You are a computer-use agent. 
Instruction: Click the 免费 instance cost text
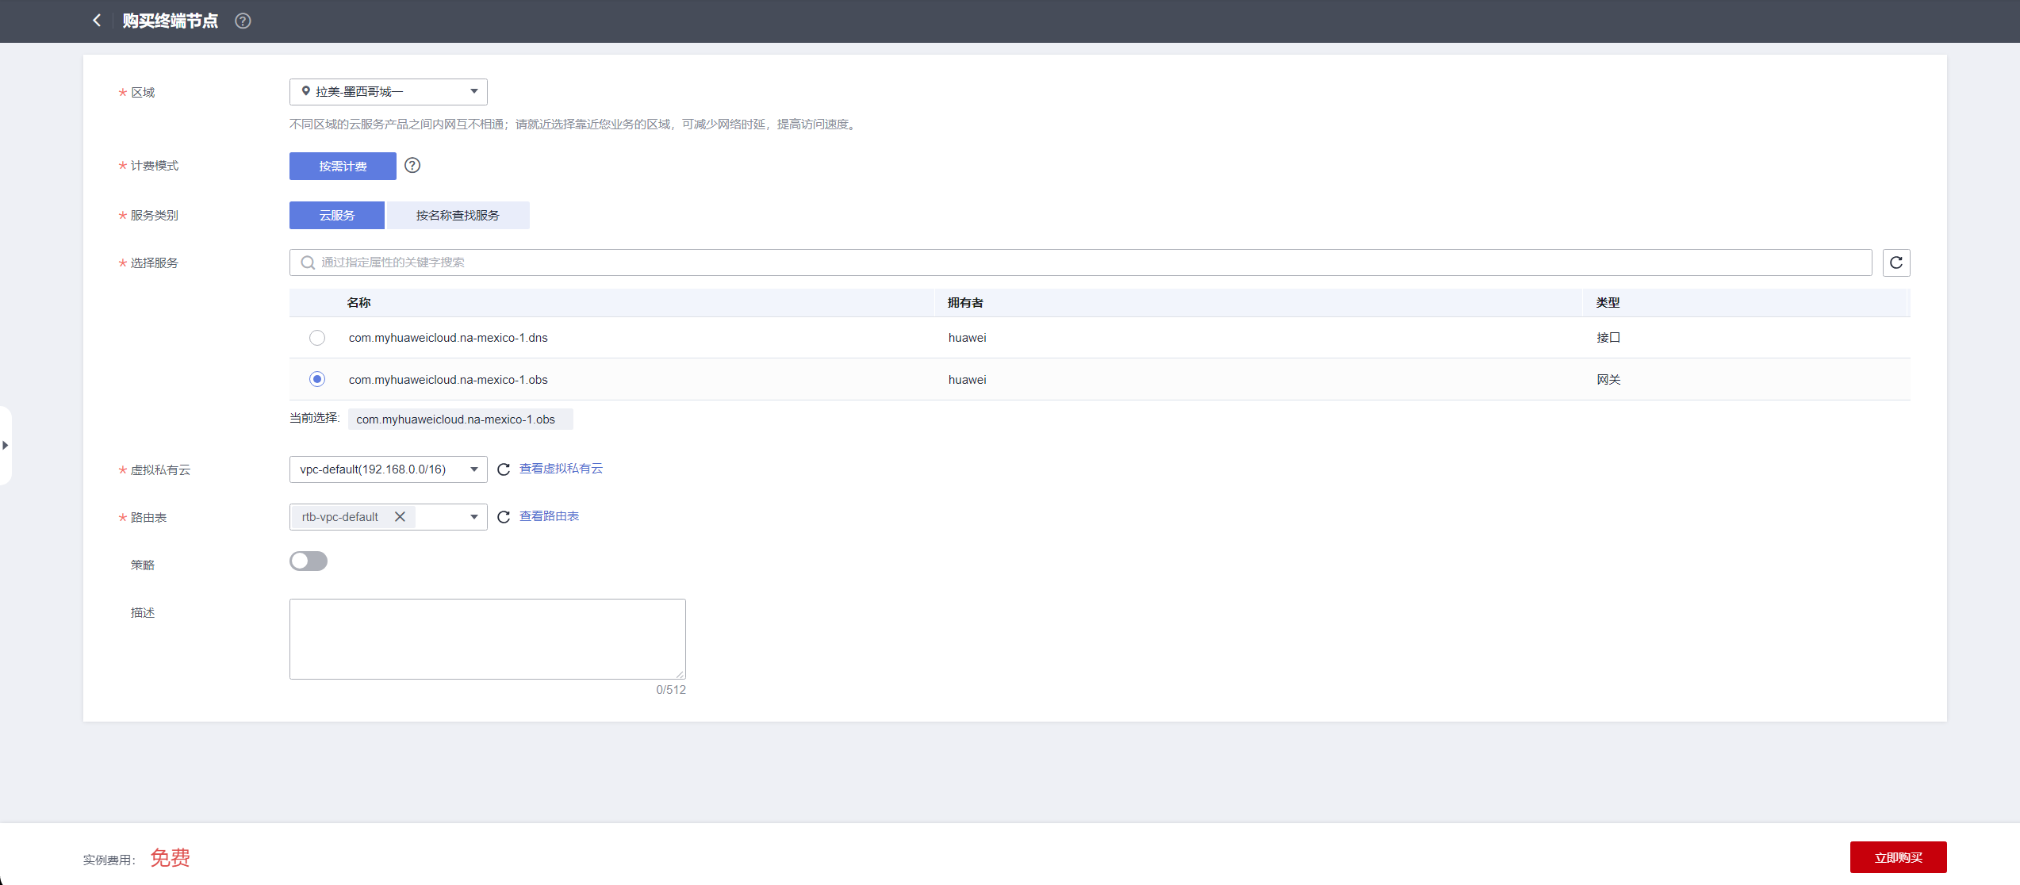pyautogui.click(x=170, y=858)
